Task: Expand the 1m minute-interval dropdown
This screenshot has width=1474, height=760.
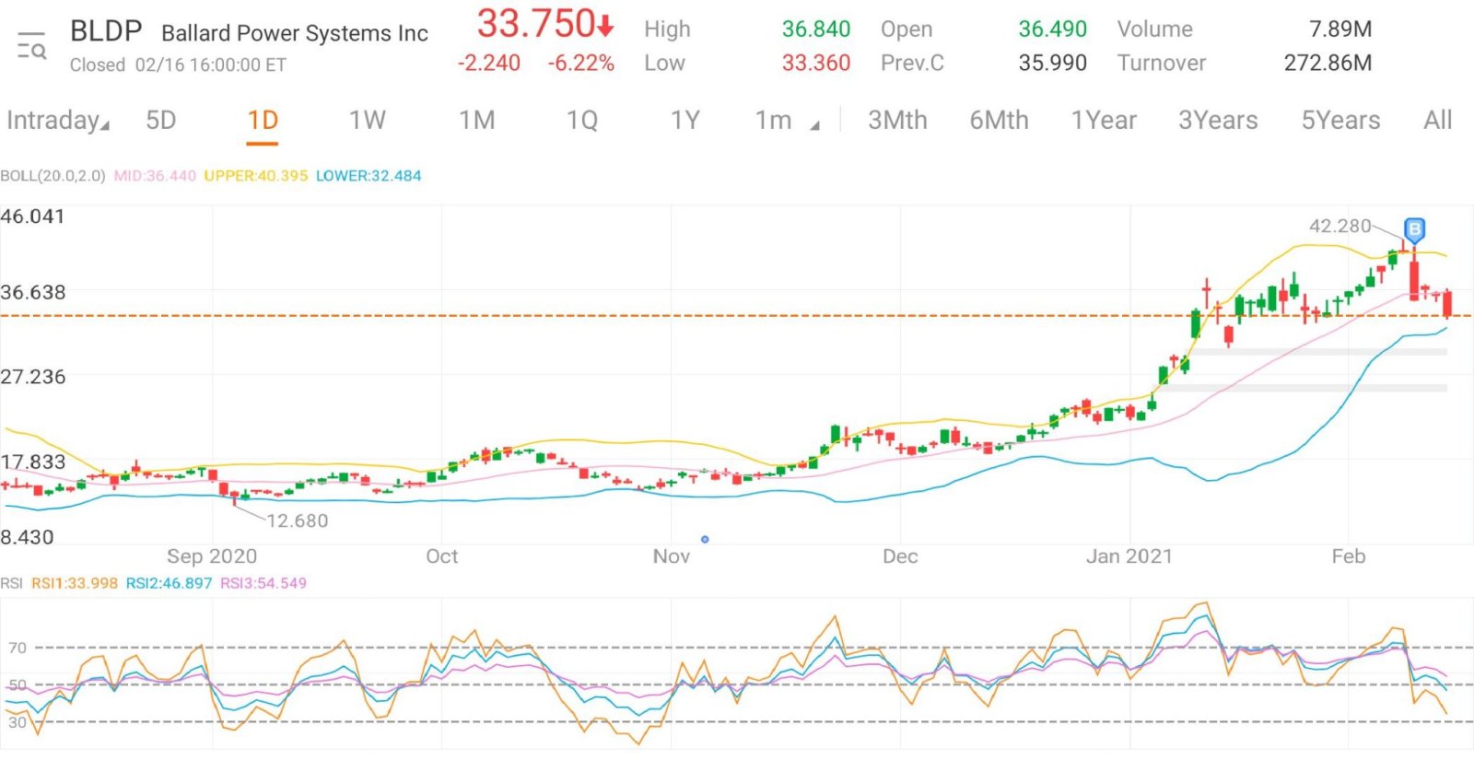Action: coord(788,121)
